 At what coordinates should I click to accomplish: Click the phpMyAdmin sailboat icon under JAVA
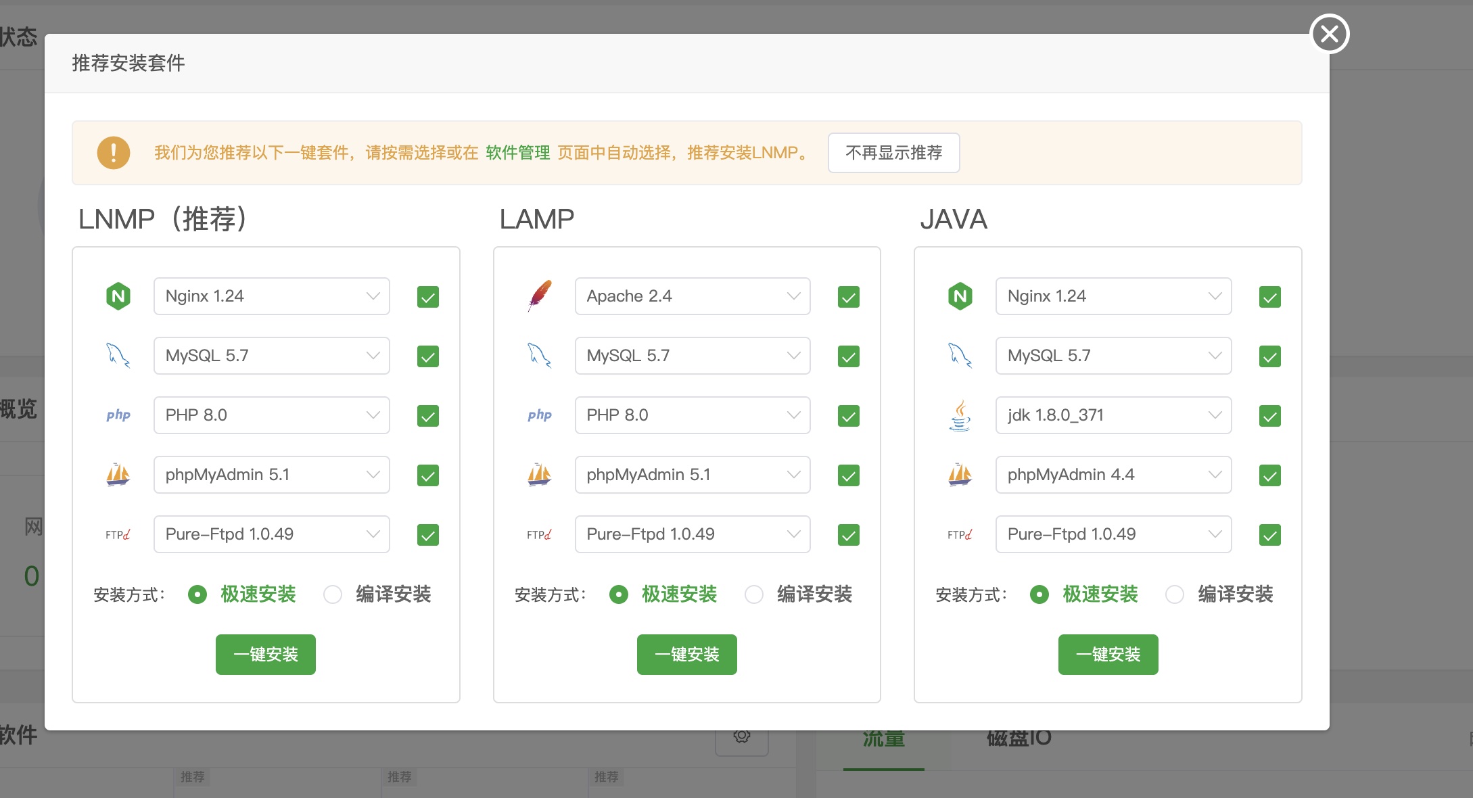point(960,474)
